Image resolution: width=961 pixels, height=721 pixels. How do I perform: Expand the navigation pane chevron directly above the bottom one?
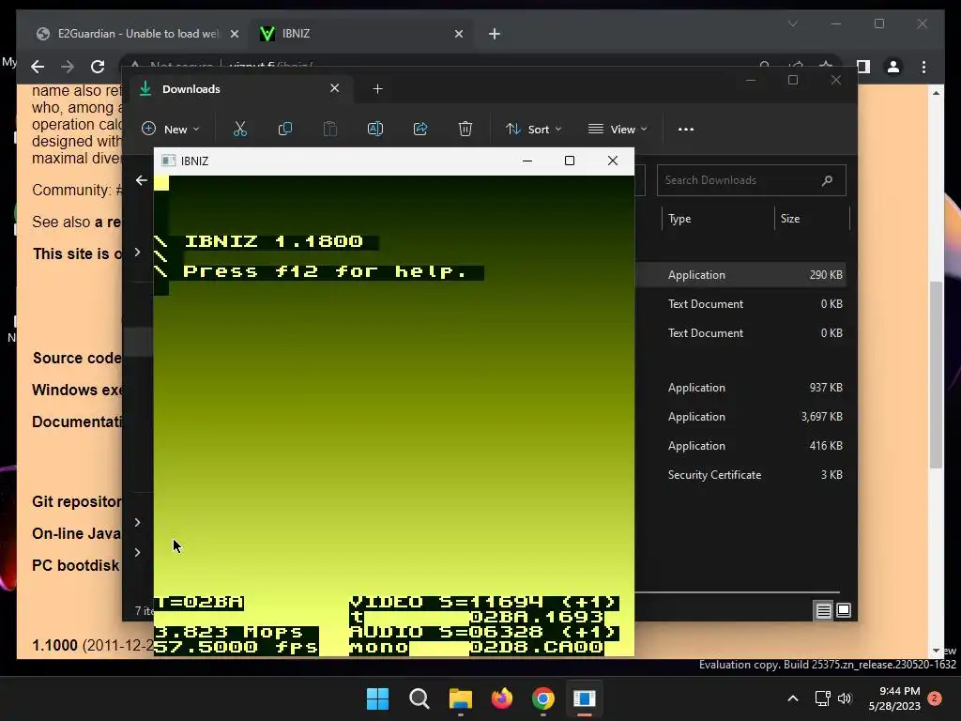point(137,522)
